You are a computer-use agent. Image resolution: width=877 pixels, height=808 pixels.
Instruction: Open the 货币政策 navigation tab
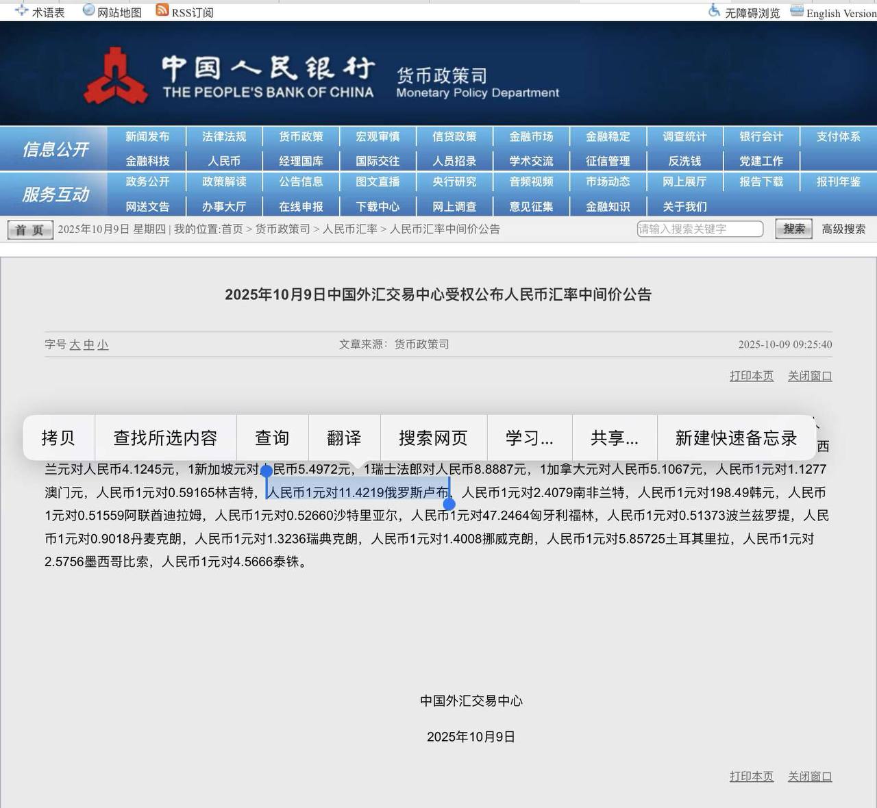(301, 137)
